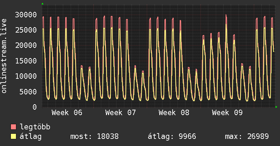Click the 'átlag' legend label beside yellow swatch
Image resolution: width=280 pixels, height=146 pixels.
click(x=31, y=136)
